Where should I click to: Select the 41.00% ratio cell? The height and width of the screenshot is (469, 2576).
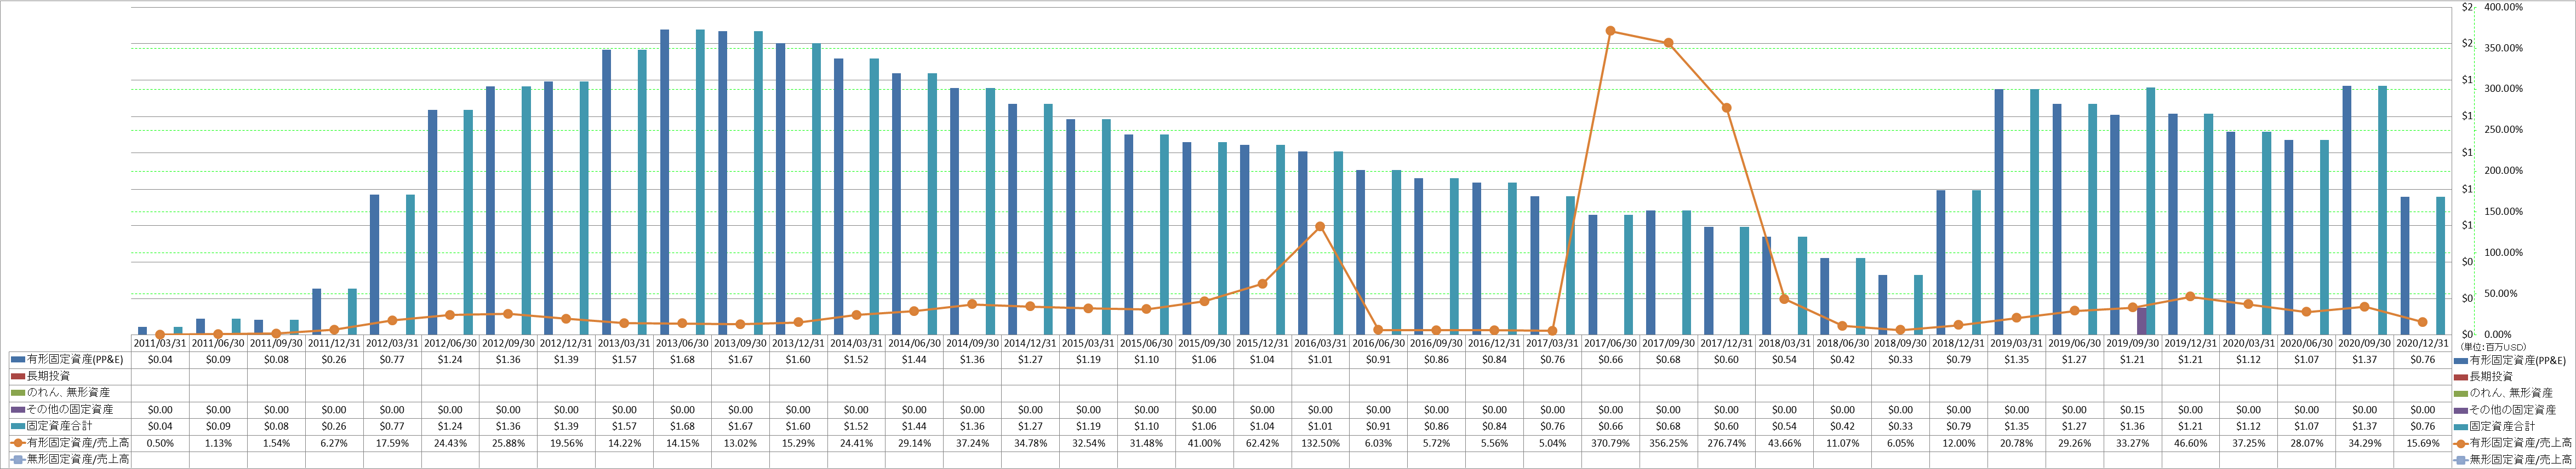[x=1204, y=443]
